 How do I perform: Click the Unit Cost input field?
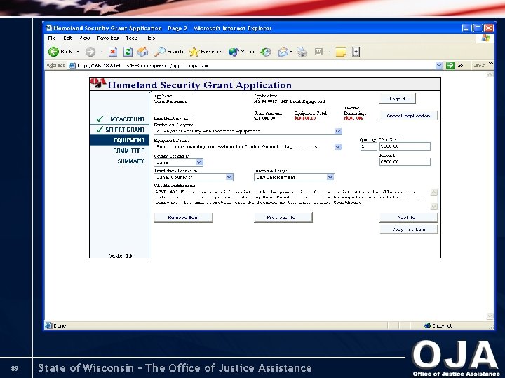pos(405,146)
